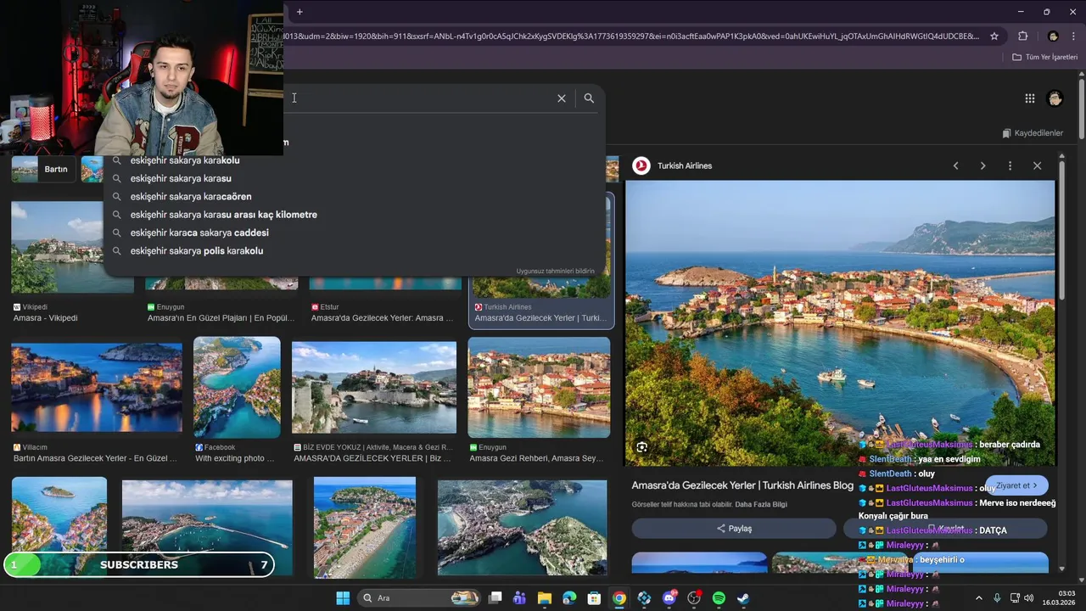Open the Google apps grid
The width and height of the screenshot is (1086, 611).
click(1030, 98)
